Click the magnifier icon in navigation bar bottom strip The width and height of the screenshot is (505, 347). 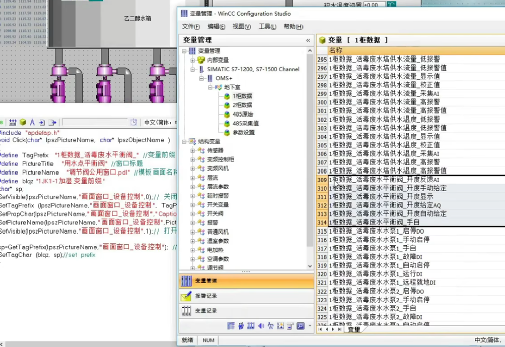coord(300,326)
